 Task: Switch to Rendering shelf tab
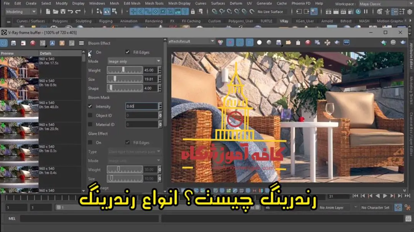coord(154,21)
